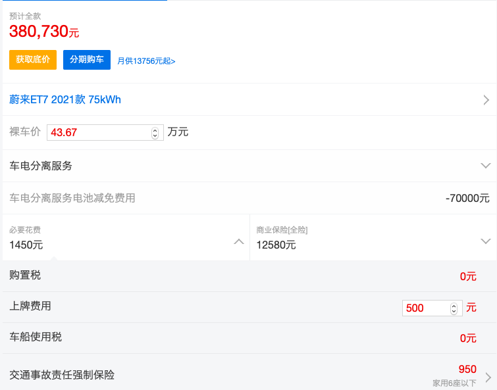Click the 车电分离服务电池减免费用 label
Viewport: 497px width, 390px height.
[72, 198]
